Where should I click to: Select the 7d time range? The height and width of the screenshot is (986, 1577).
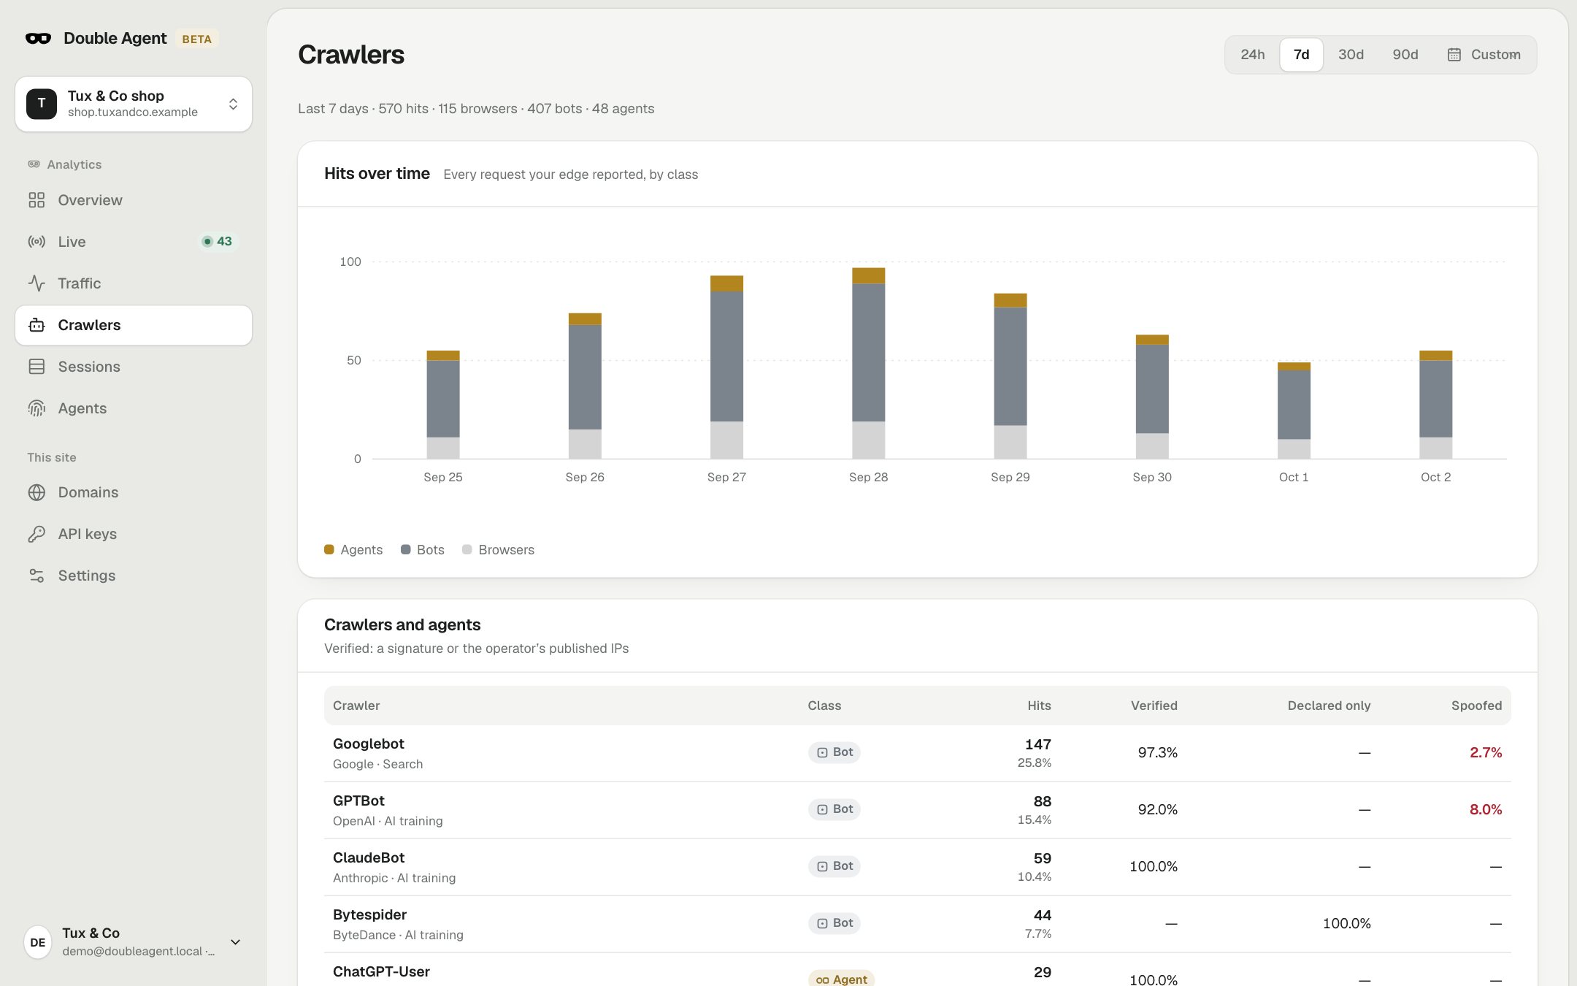tap(1301, 55)
